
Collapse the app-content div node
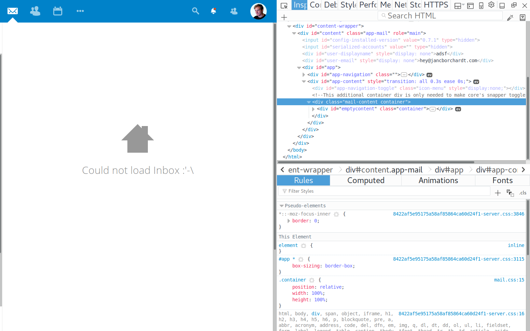(304, 82)
